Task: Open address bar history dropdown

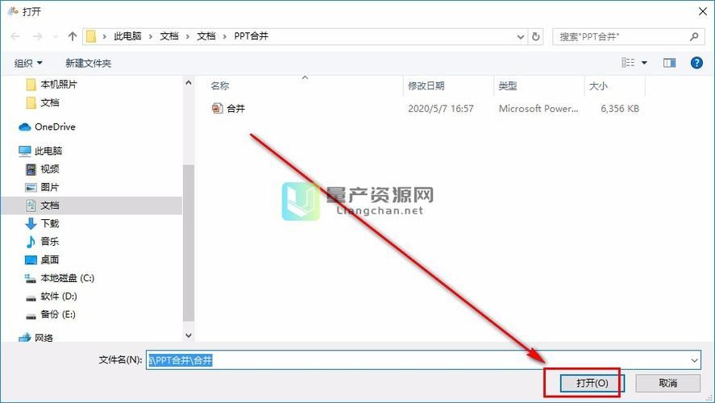Action: click(520, 37)
